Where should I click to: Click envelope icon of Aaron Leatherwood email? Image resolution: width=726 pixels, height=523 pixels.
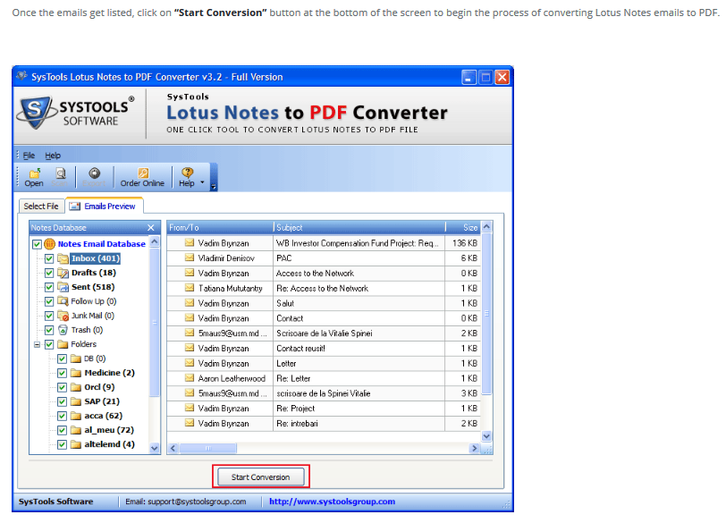[190, 378]
